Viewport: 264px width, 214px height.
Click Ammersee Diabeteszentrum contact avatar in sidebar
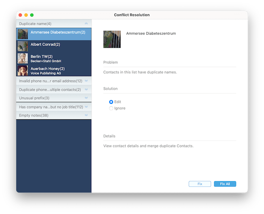click(x=23, y=34)
